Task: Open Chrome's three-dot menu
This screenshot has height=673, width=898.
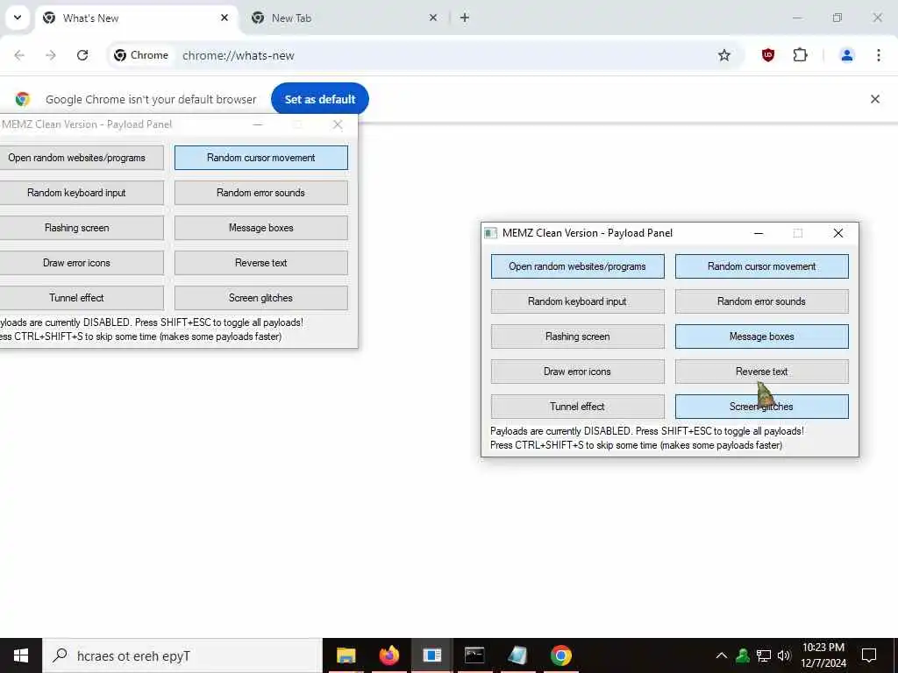Action: [x=878, y=55]
